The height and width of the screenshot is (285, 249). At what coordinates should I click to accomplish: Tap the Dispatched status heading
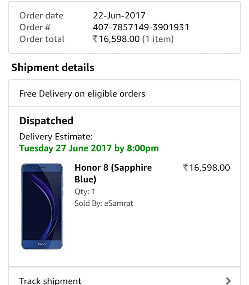pos(46,121)
